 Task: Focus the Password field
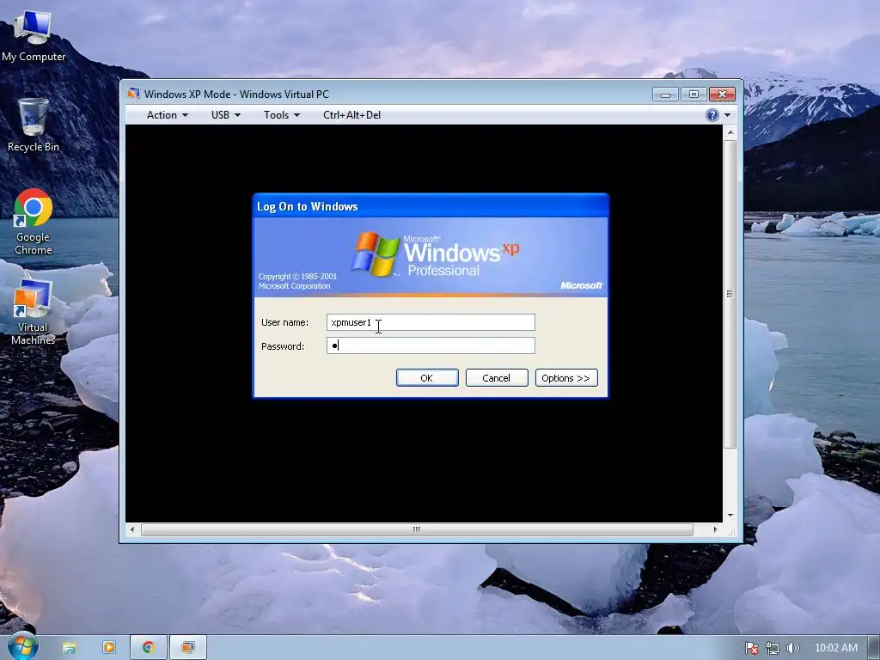click(x=431, y=345)
